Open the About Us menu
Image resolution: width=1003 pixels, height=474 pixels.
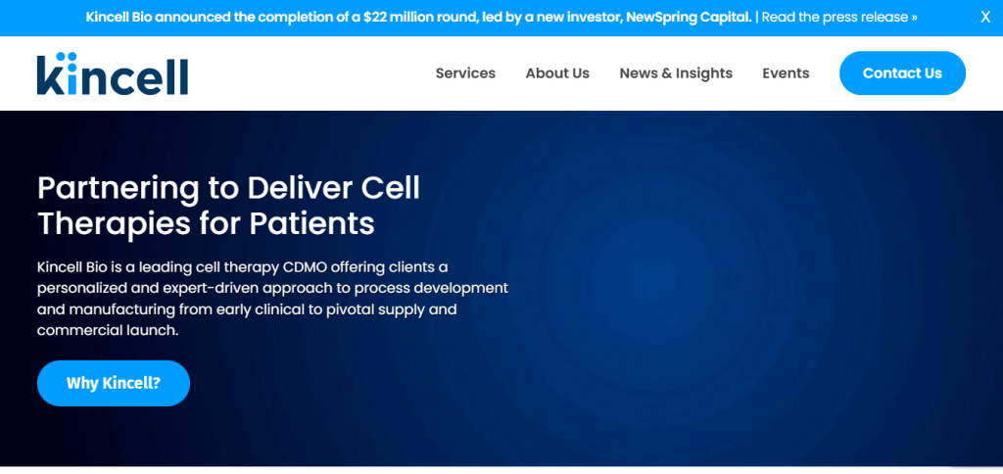pos(557,72)
